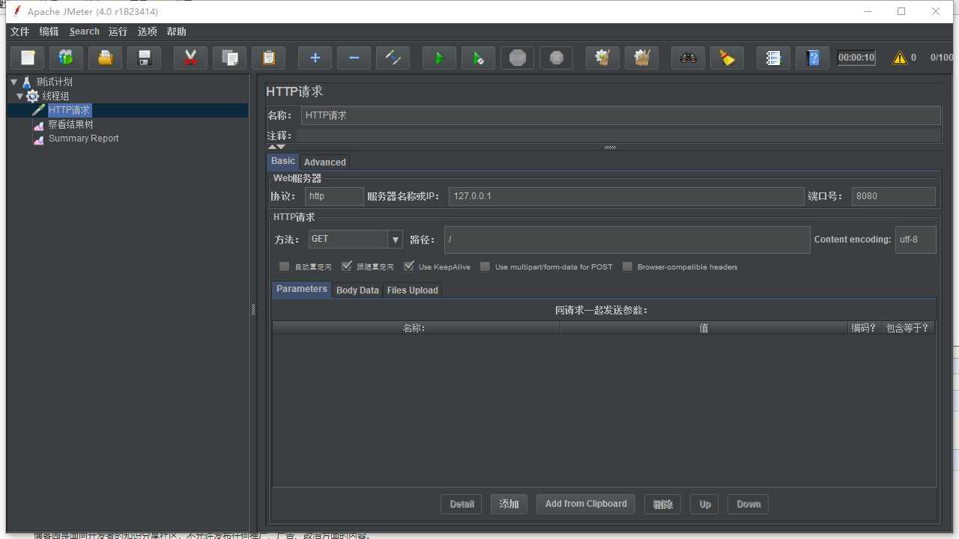Screen dimensions: 959x539
Task: Click the server IP field 127.0.0.1
Action: tap(626, 196)
